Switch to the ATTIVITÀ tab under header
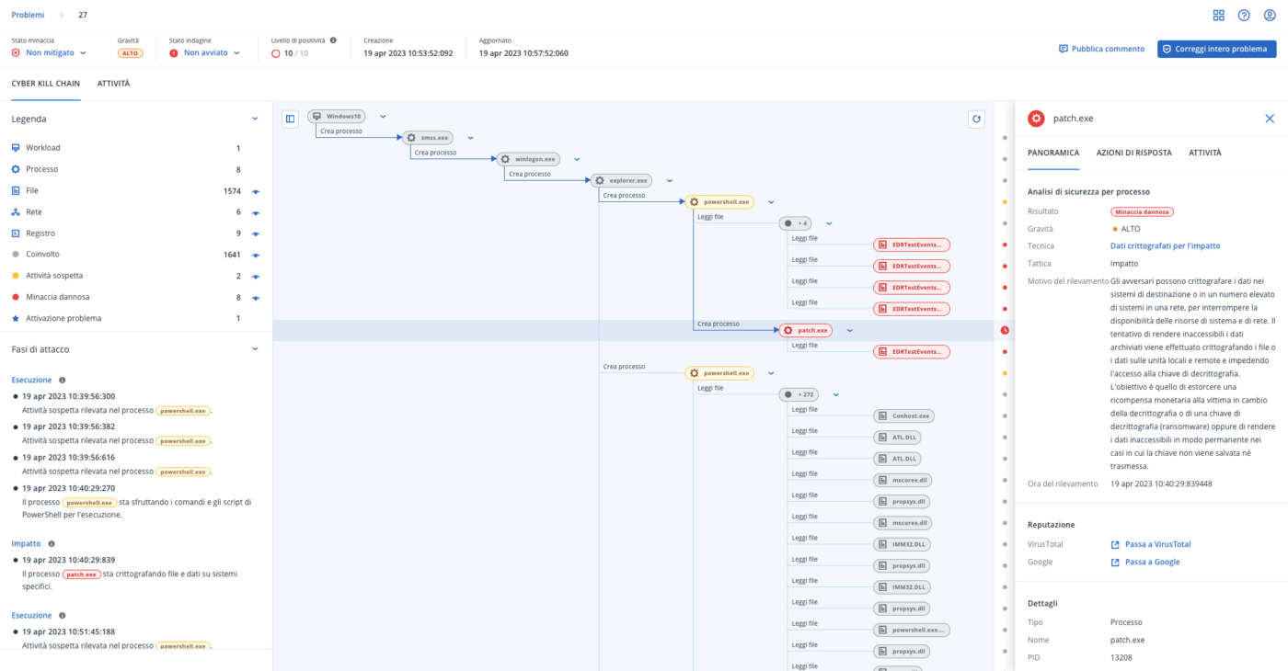This screenshot has height=671, width=1288. 113,84
